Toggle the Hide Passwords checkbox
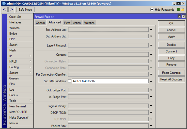Screen dimensions: 187x129 tap(152, 9)
